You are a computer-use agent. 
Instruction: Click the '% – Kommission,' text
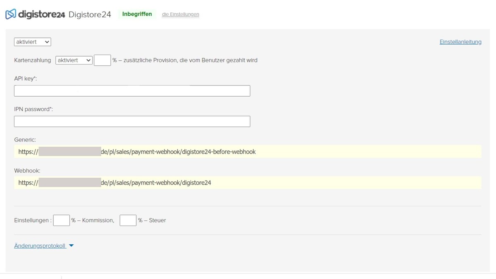click(93, 220)
